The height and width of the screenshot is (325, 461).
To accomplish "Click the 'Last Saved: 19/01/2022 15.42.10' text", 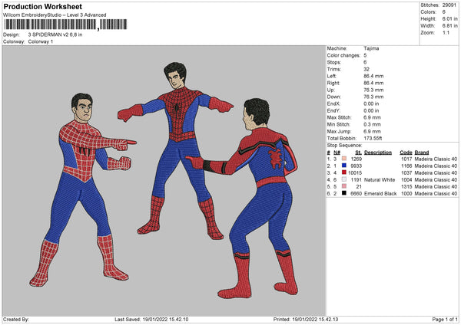I will pos(151,319).
